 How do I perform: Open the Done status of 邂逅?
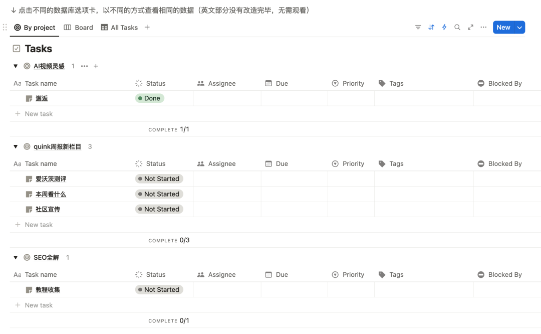[x=150, y=98]
